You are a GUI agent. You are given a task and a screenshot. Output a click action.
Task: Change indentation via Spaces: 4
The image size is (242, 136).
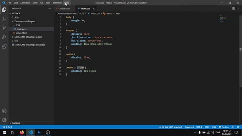tap(189, 127)
